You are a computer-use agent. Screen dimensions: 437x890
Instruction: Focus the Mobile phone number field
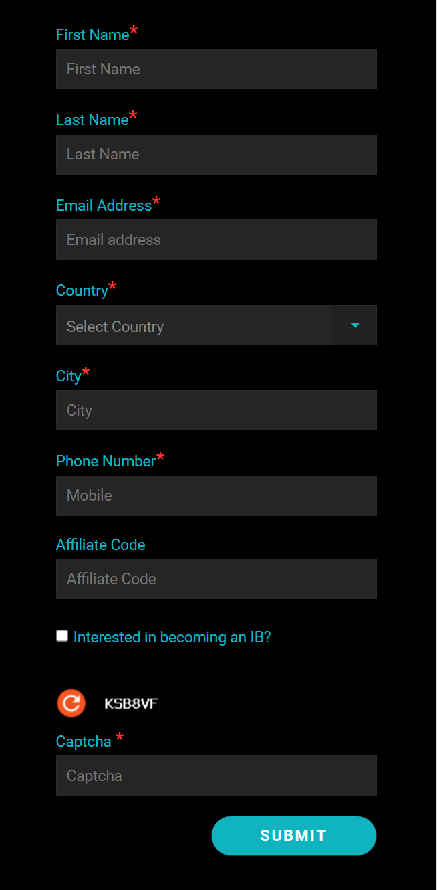[x=216, y=496]
